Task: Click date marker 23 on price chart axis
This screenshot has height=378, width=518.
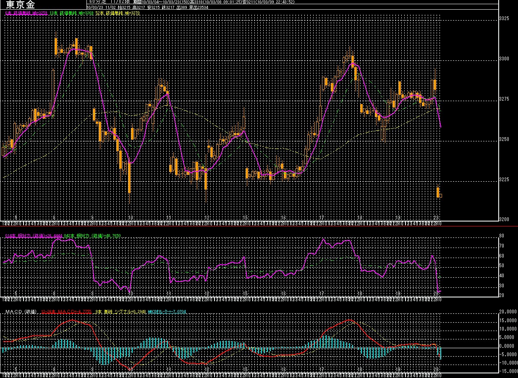Action: coord(436,218)
